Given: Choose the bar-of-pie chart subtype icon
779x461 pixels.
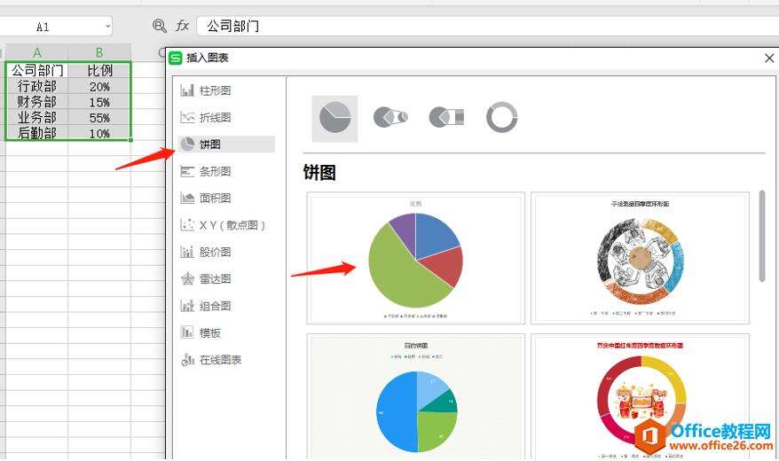Looking at the screenshot, I should [446, 117].
